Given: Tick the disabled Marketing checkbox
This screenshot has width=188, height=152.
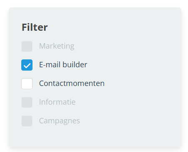Looking at the screenshot, I should click(27, 46).
